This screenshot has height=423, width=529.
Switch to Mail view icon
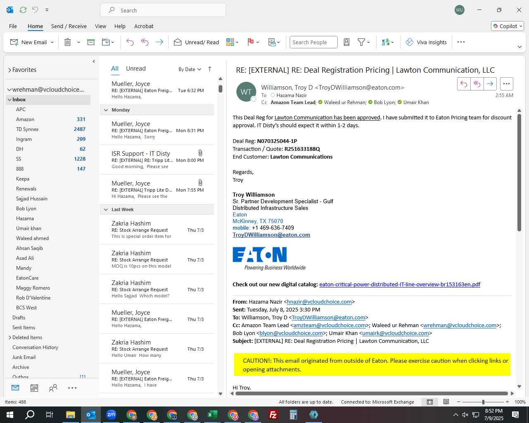click(x=15, y=388)
